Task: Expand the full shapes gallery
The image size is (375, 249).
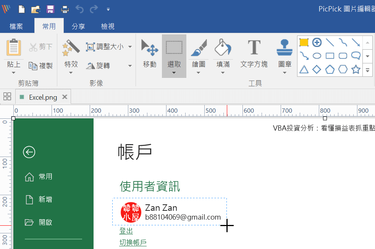Action: point(368,70)
